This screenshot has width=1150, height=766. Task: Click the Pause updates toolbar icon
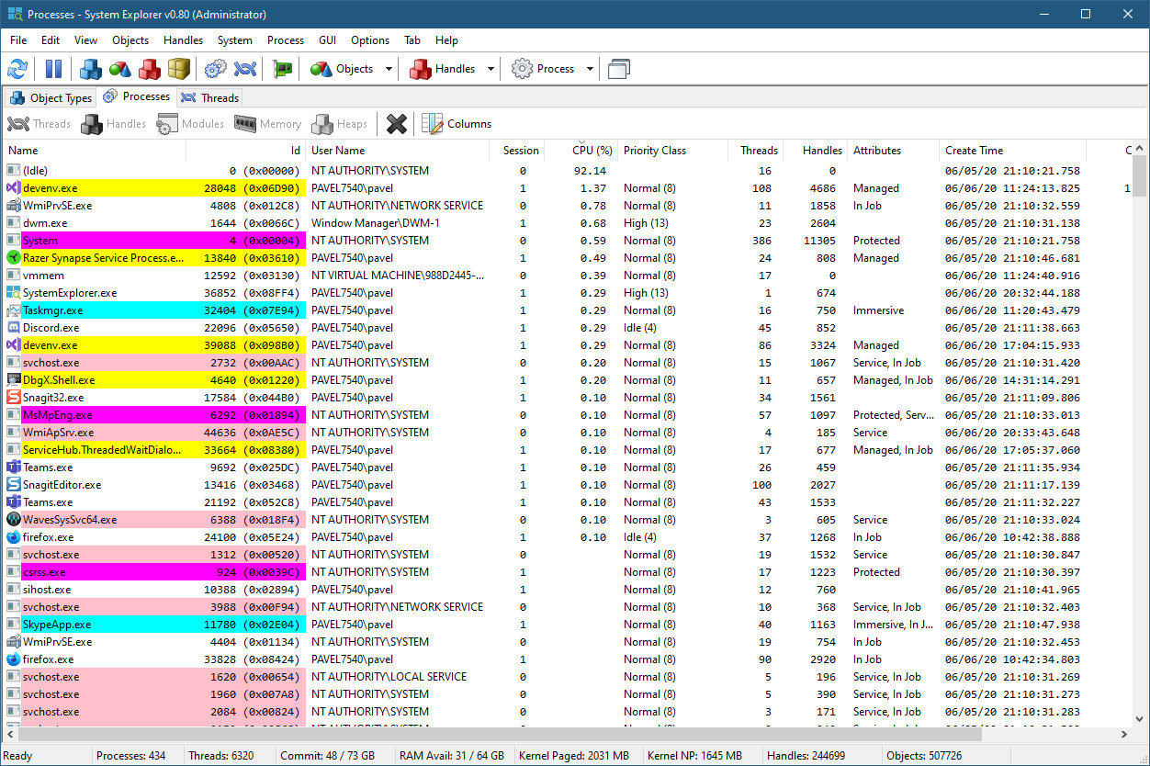pos(53,69)
